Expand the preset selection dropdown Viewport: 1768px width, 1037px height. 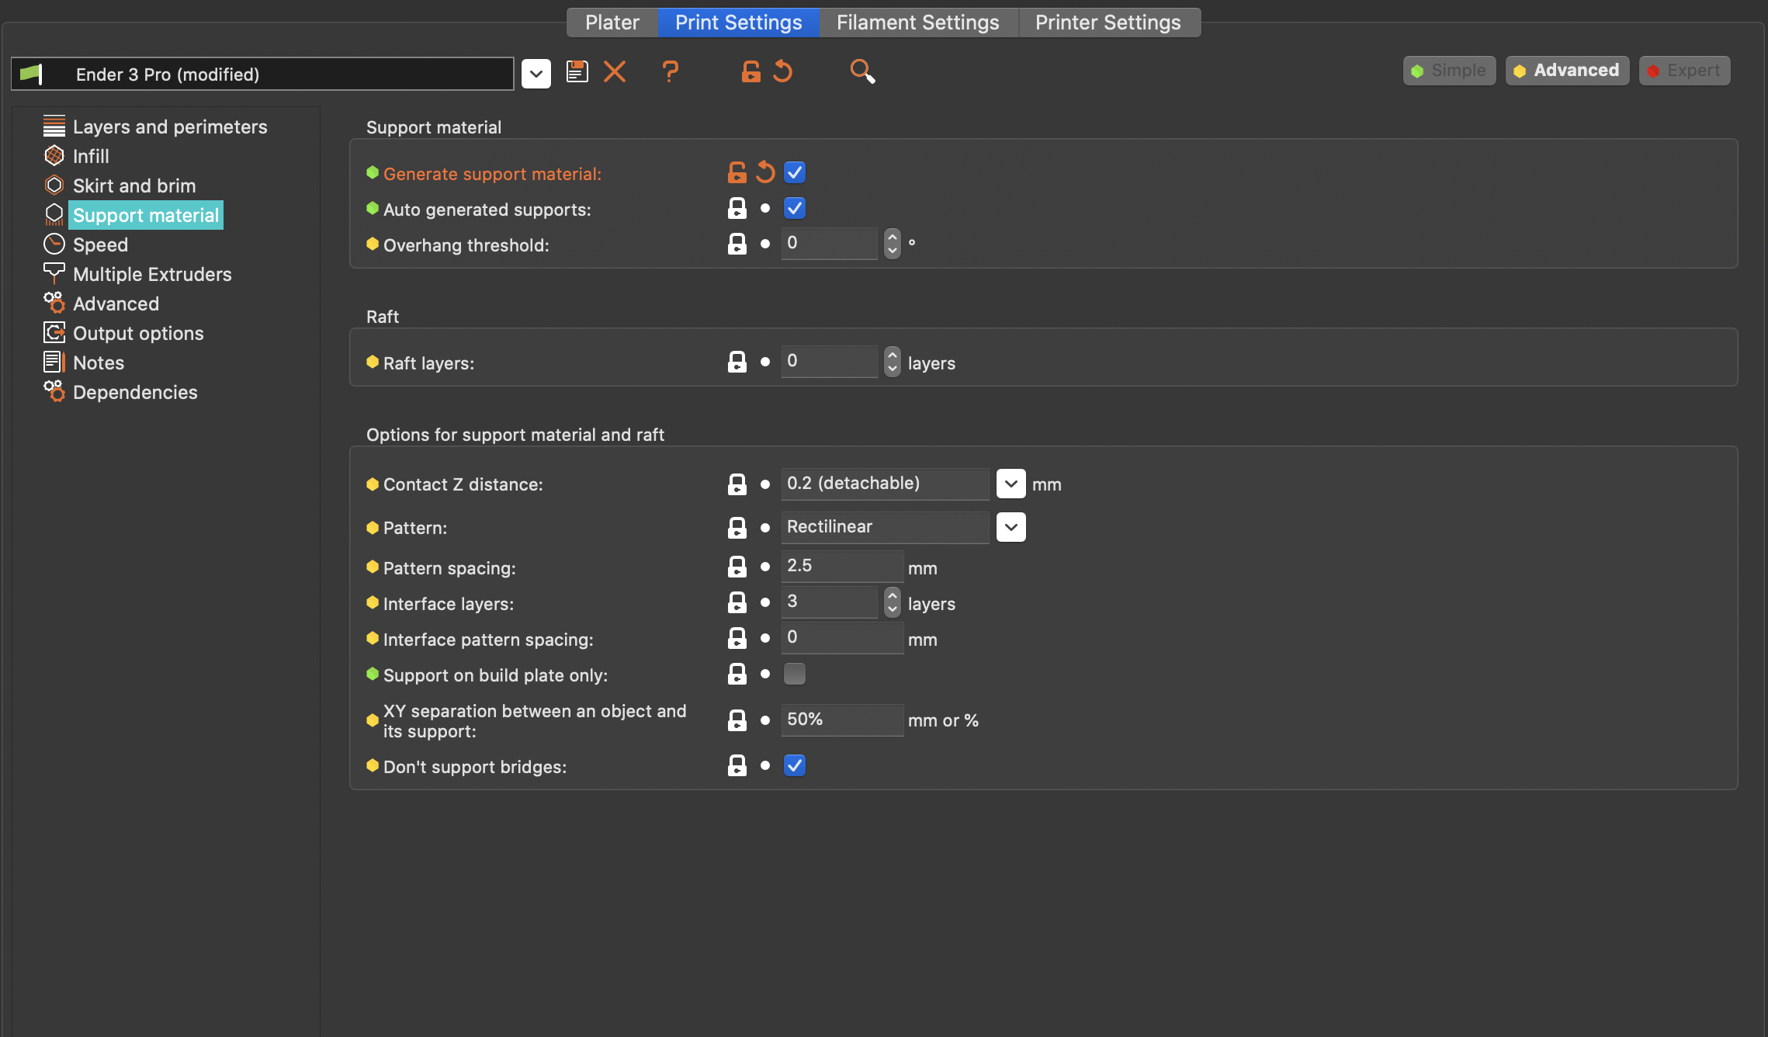pos(536,73)
